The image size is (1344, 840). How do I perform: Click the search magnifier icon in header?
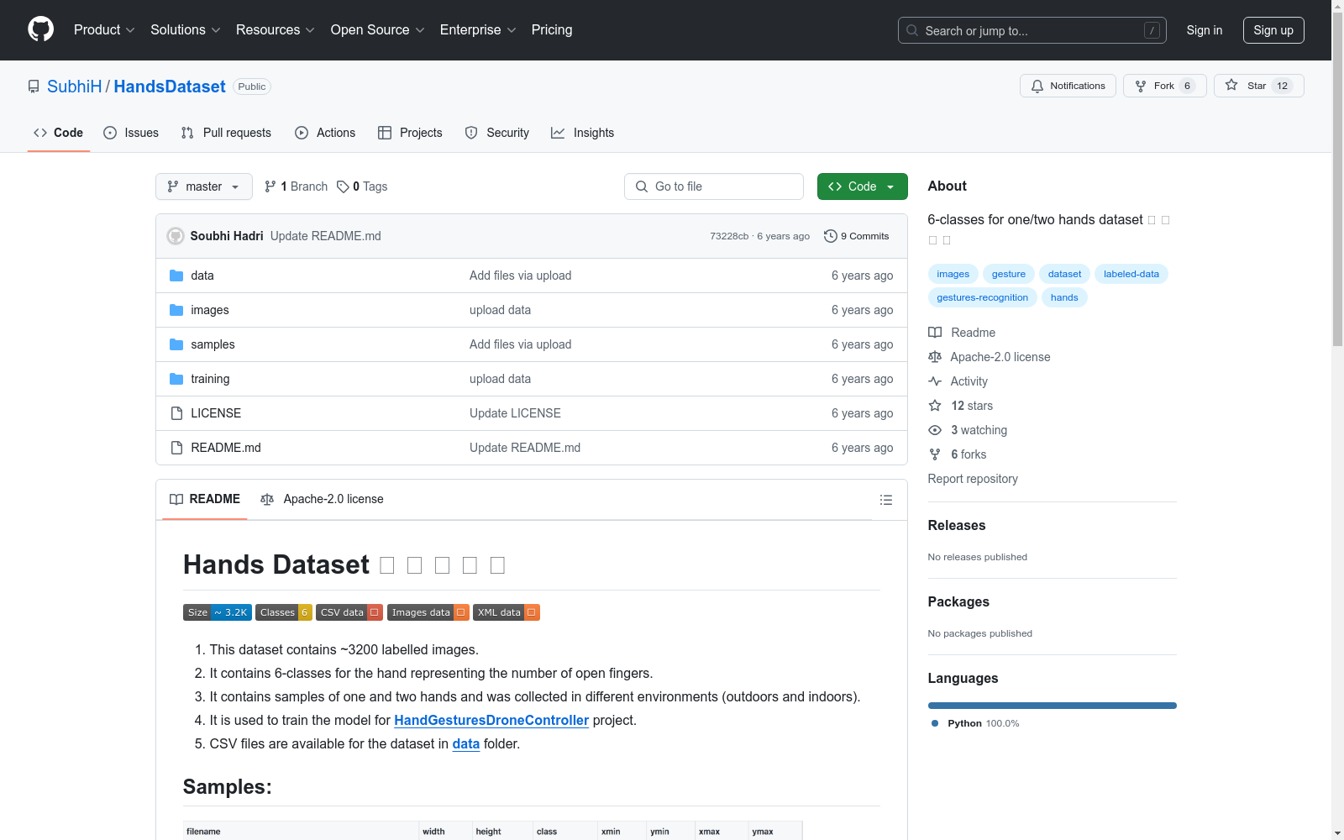(x=912, y=30)
